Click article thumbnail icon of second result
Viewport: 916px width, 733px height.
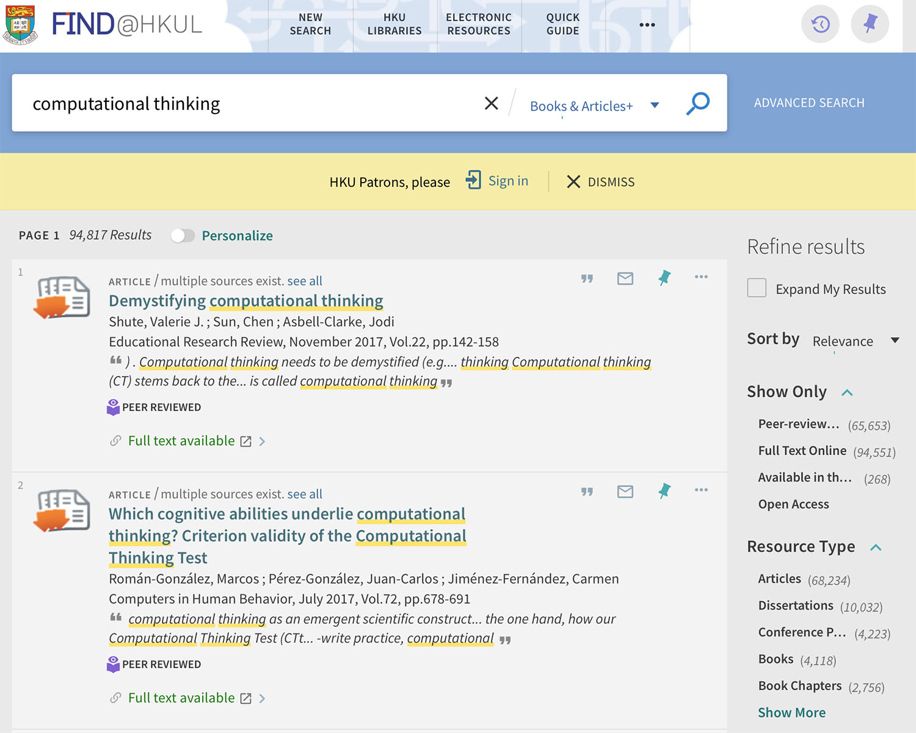tap(62, 510)
